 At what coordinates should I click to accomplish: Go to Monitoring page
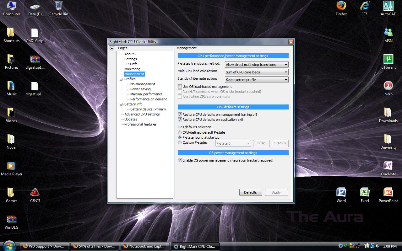(x=132, y=69)
